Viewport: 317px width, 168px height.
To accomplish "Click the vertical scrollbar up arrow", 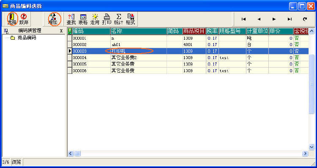I will pos(312,31).
